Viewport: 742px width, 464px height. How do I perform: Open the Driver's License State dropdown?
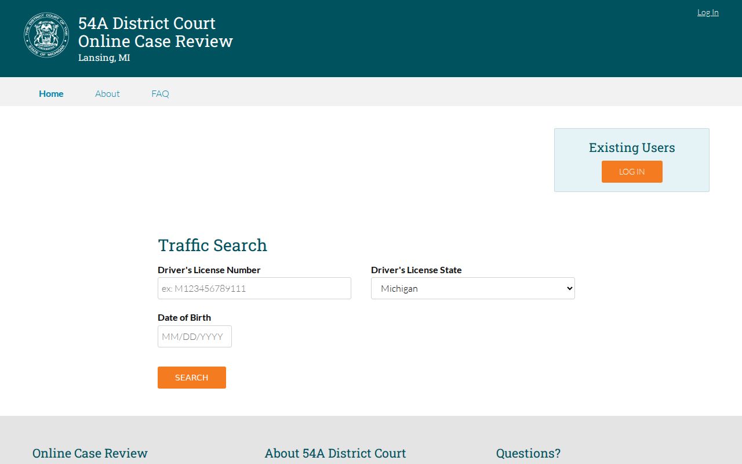[x=473, y=288]
